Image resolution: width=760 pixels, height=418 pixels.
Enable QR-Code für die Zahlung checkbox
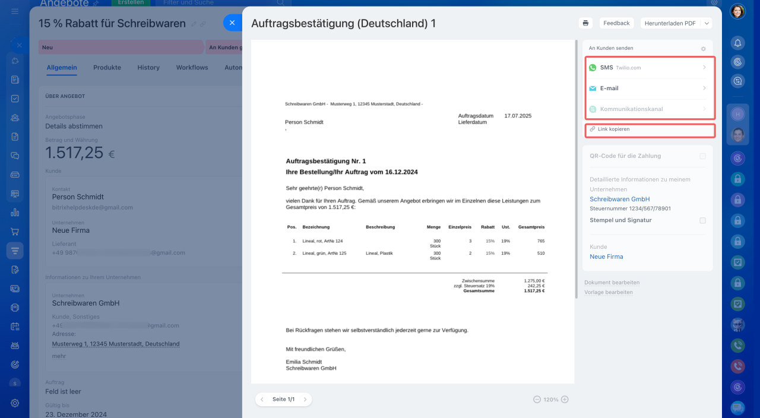point(703,156)
